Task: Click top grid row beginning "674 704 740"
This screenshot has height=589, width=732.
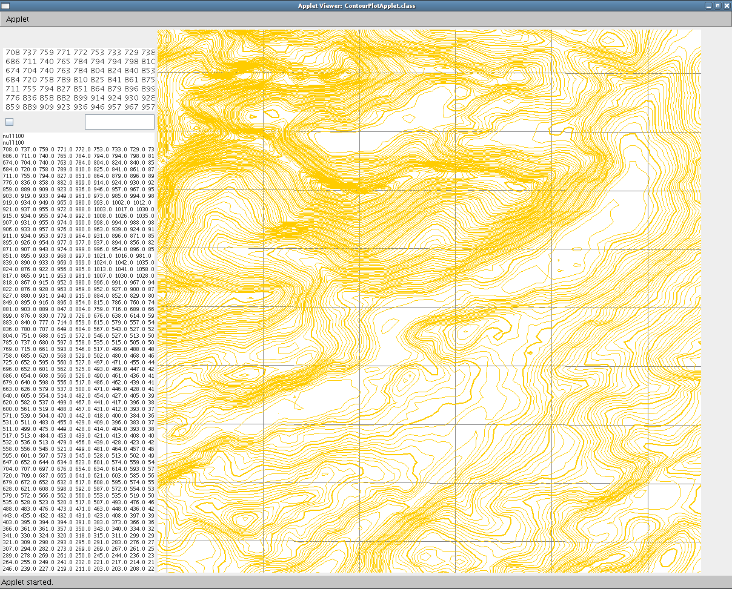Action: [x=79, y=71]
